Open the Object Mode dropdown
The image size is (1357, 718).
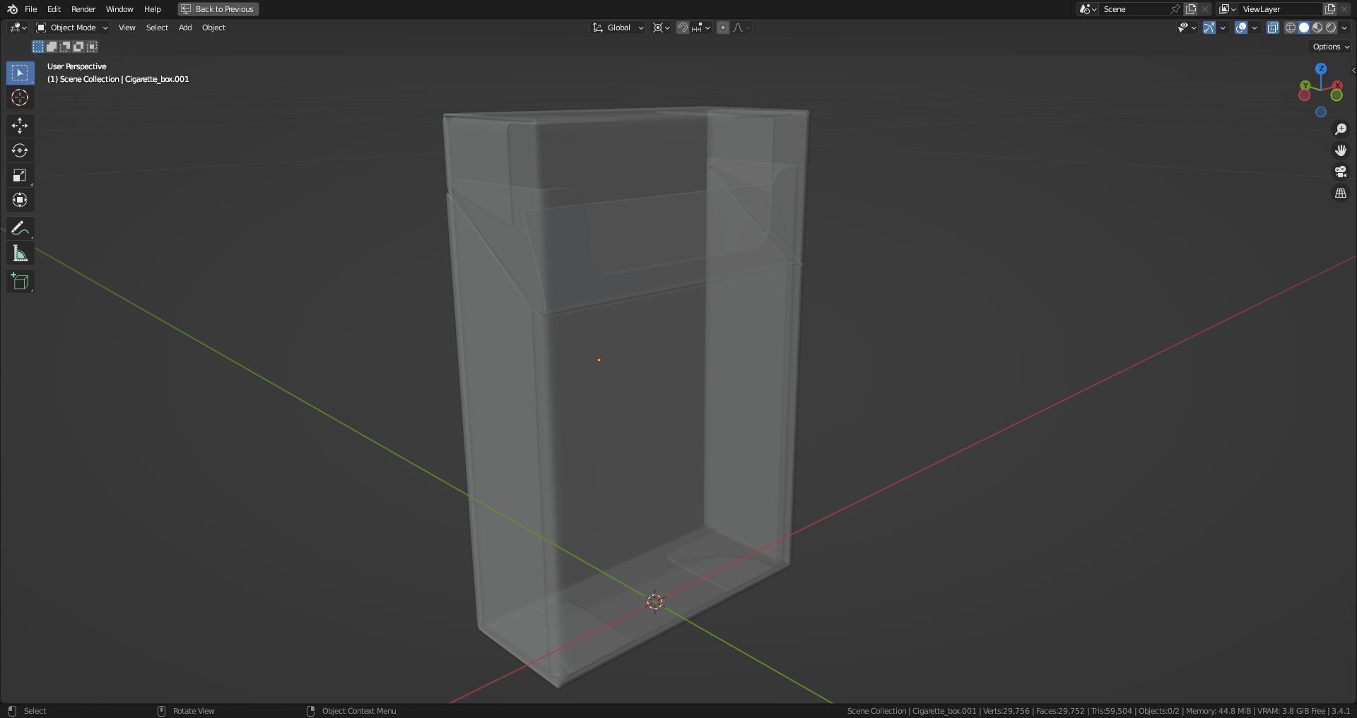click(x=72, y=28)
